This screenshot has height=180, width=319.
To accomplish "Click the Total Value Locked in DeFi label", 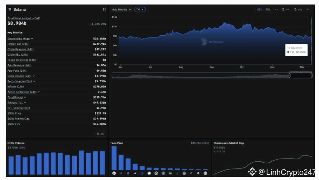I will click(x=24, y=18).
